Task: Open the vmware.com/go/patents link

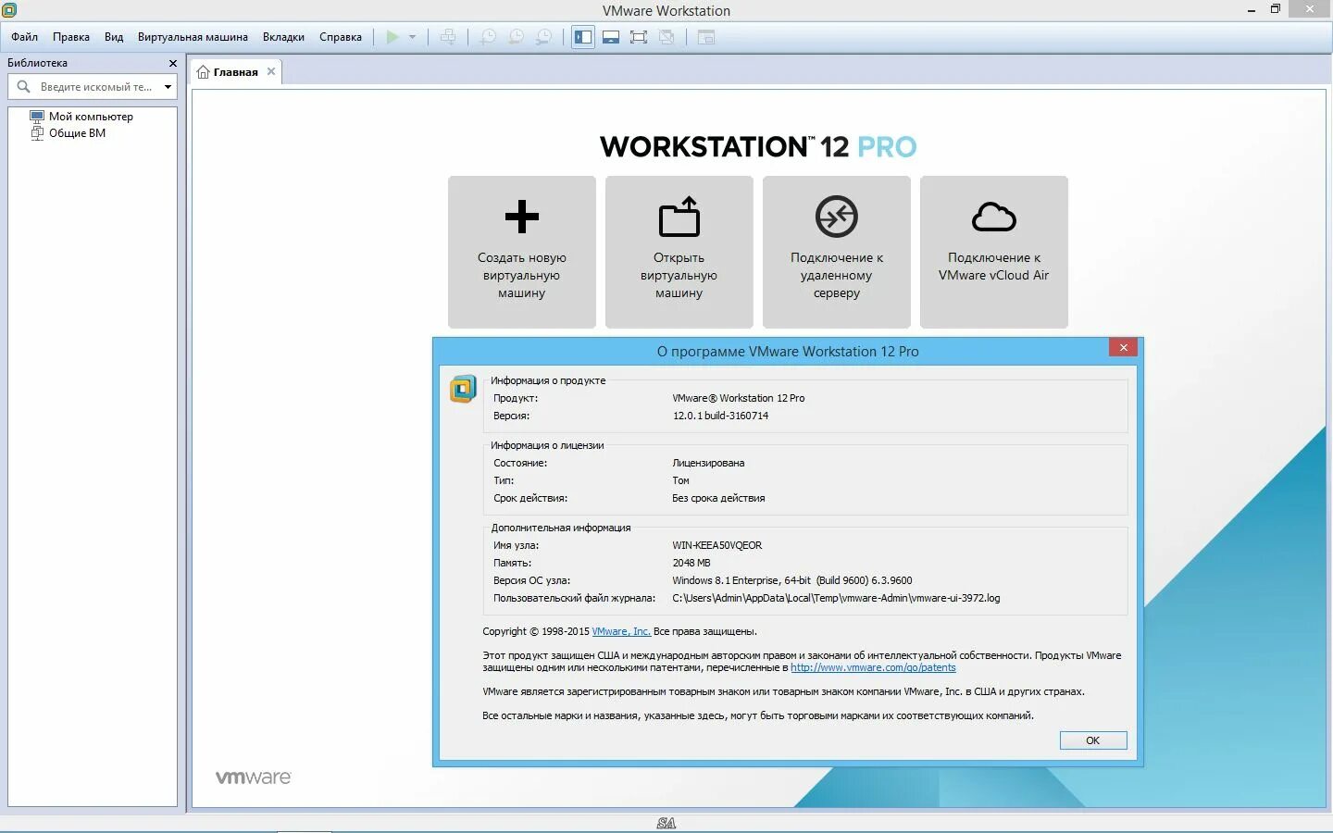Action: click(x=873, y=667)
